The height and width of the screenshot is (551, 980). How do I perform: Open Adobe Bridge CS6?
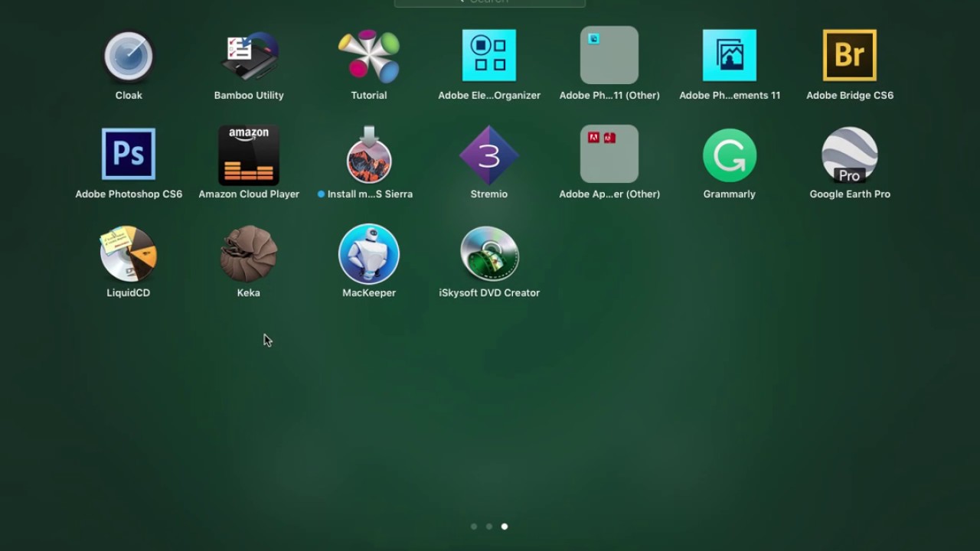click(850, 55)
